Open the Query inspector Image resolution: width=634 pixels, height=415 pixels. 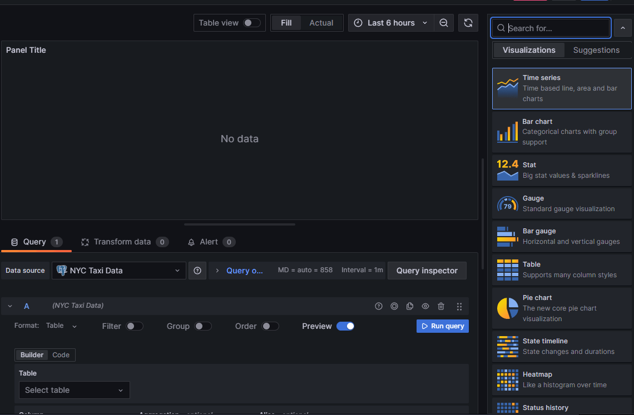pos(427,271)
